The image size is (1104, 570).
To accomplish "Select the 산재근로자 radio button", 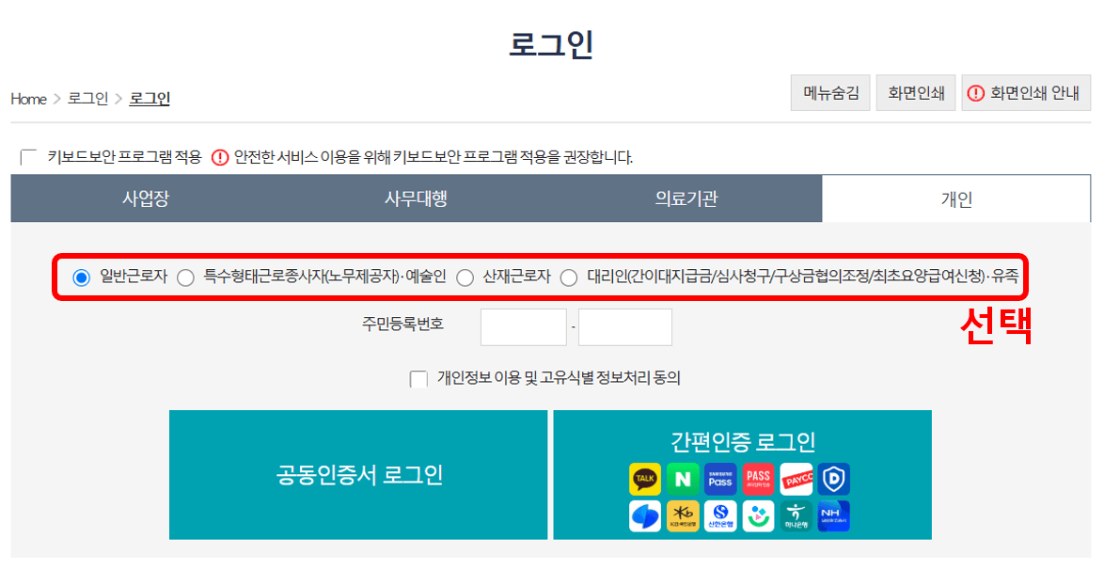I will pos(465,277).
